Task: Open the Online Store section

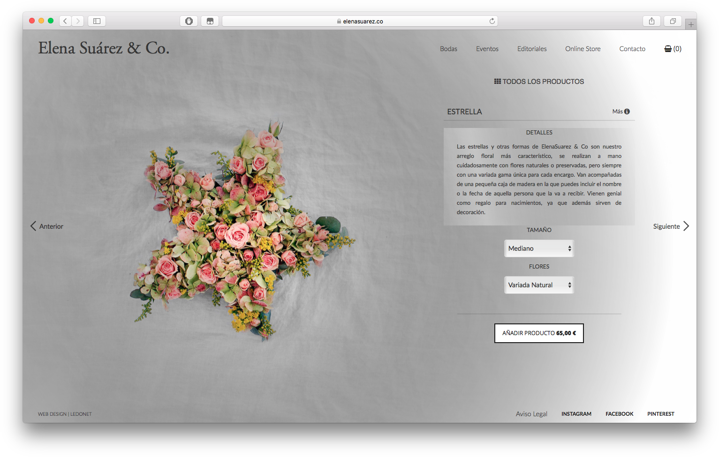Action: [x=583, y=48]
